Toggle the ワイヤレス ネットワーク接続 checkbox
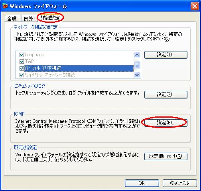Screen dimensions: 201x191 coord(22,75)
